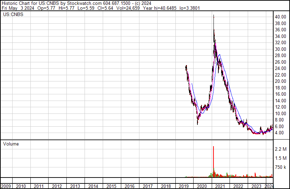290x189 pixels.
Task: Click the 2013 year label on time axis
Action: 75,186
